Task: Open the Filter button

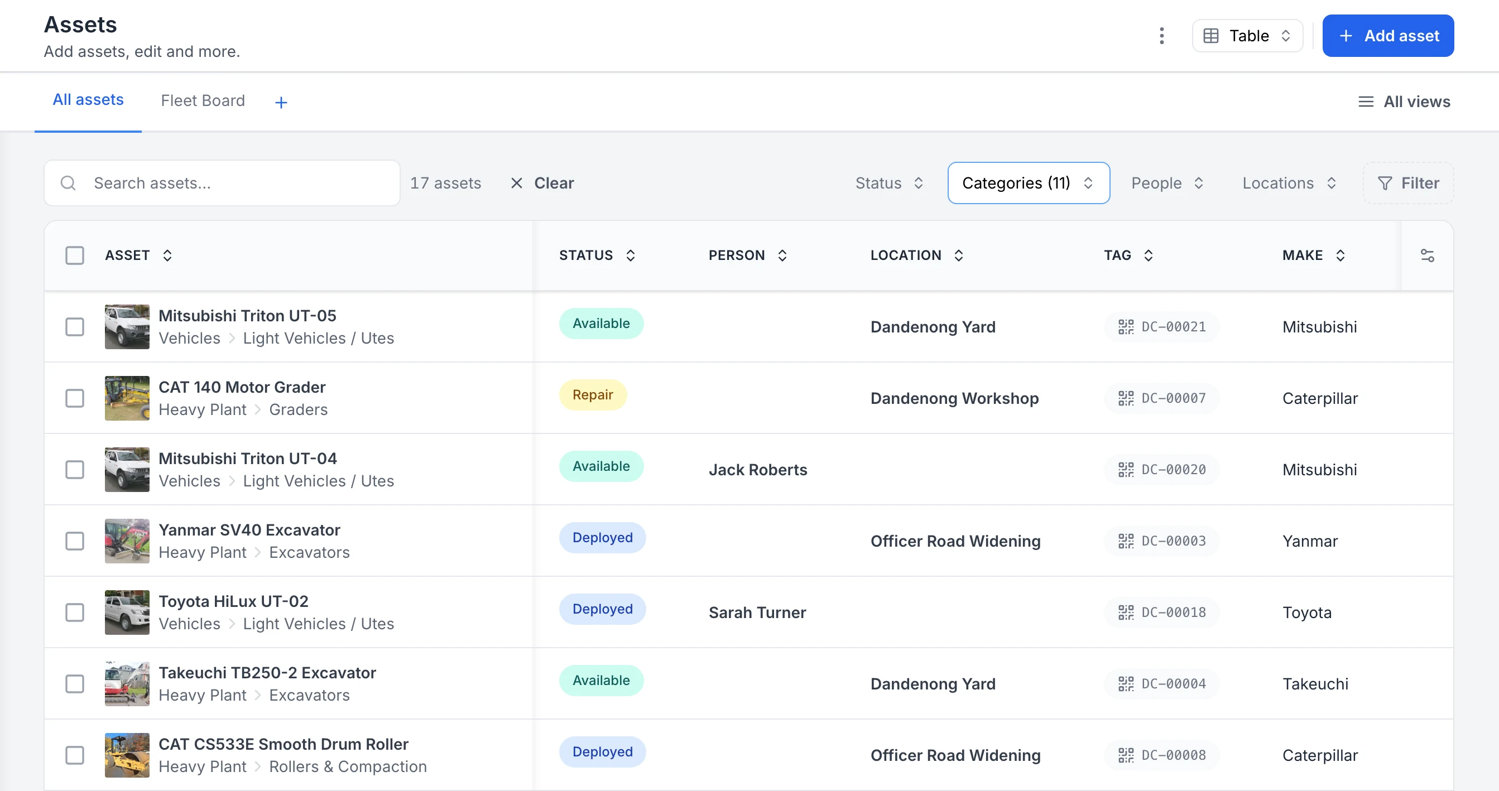Action: coord(1408,183)
